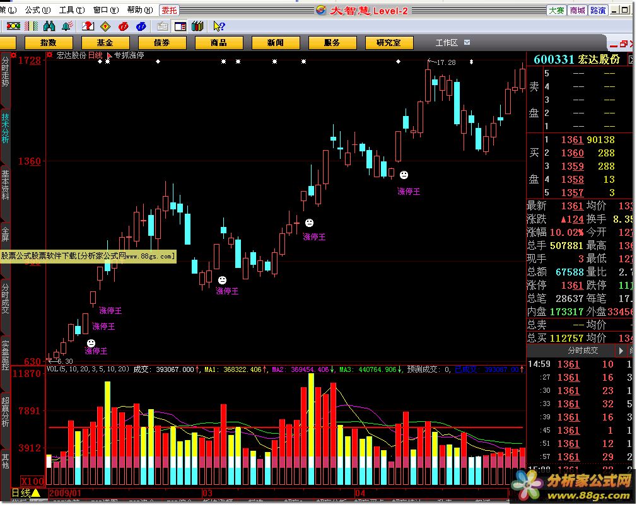Screen dimensions: 637x505
Task: Open the 帮助 menu
Action: [x=140, y=9]
